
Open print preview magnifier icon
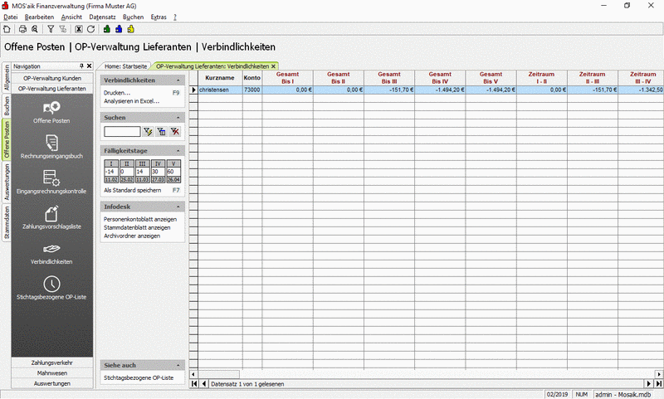pyautogui.click(x=35, y=29)
